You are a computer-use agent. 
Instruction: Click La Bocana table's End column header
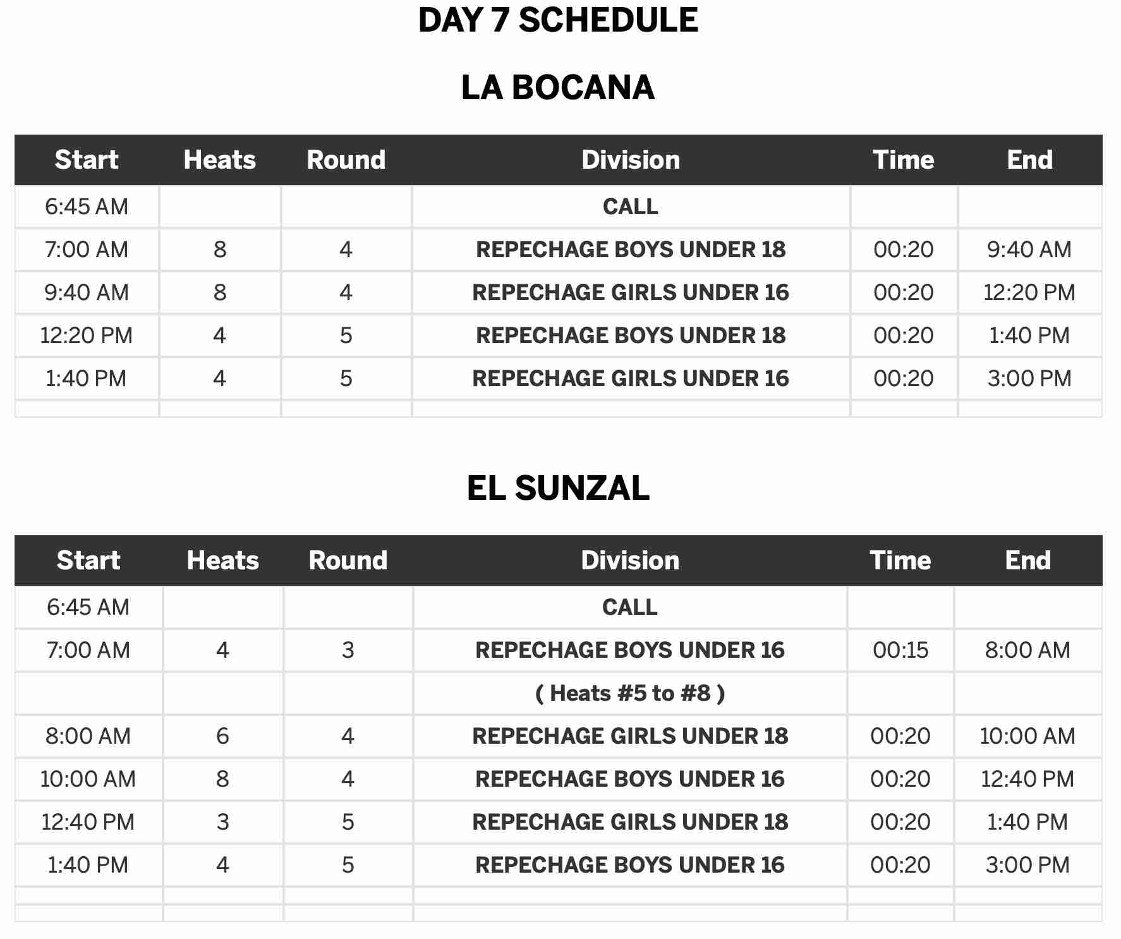click(x=1029, y=160)
